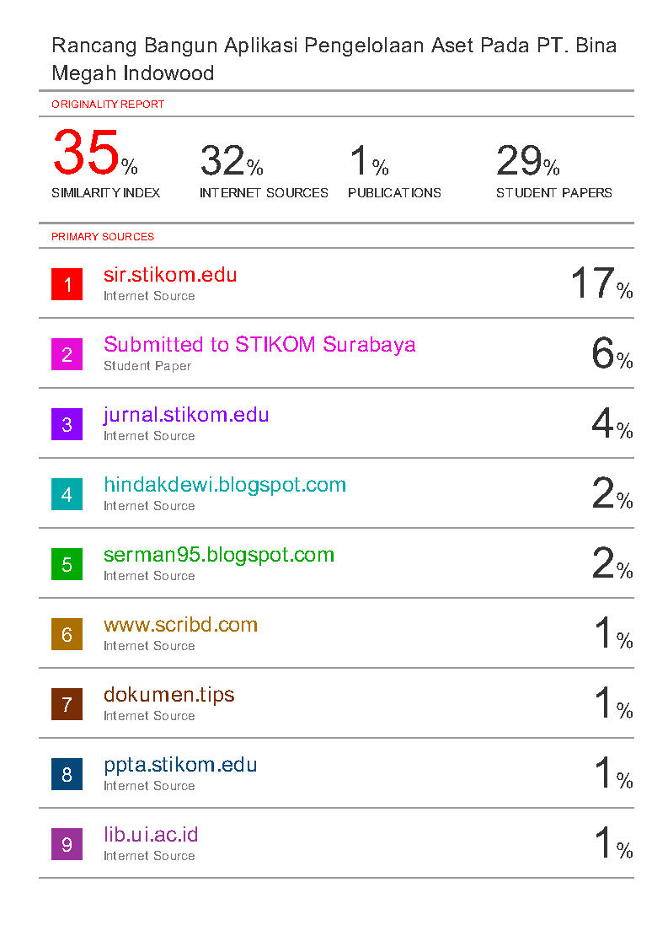668x947 pixels.
Task: Open Submitted to STIKOM Surabaya source
Action: click(259, 345)
